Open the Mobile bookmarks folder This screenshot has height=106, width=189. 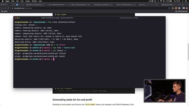4,11
